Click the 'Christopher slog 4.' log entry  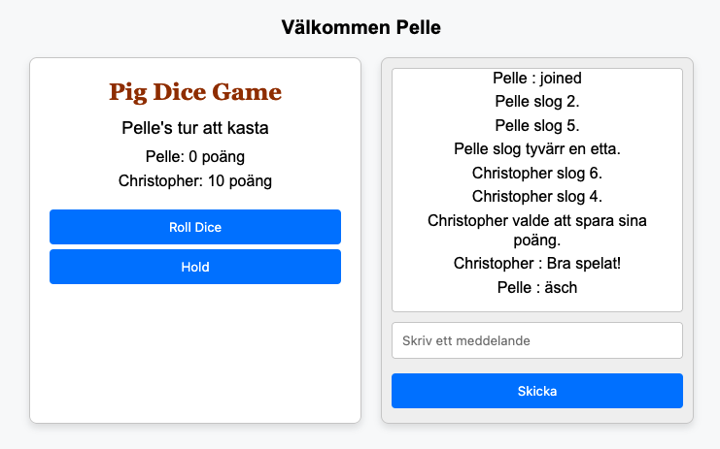click(x=536, y=197)
